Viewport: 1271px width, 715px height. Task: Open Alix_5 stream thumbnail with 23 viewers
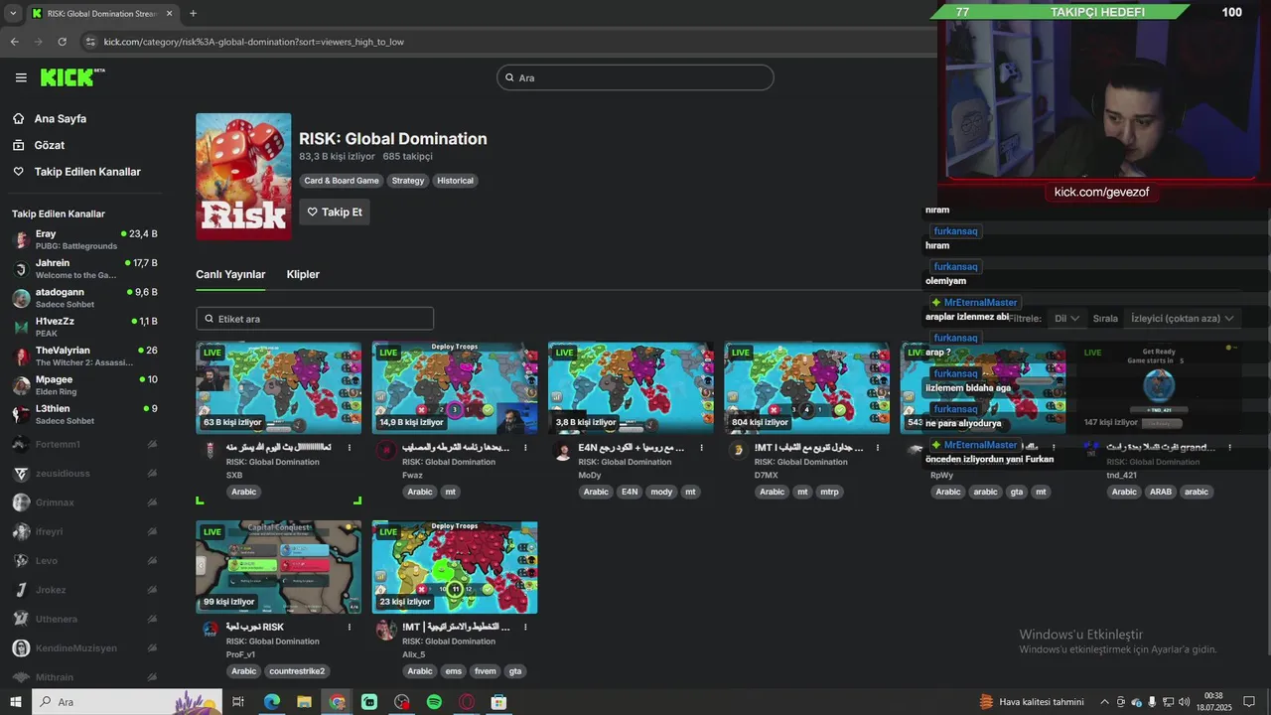455,567
